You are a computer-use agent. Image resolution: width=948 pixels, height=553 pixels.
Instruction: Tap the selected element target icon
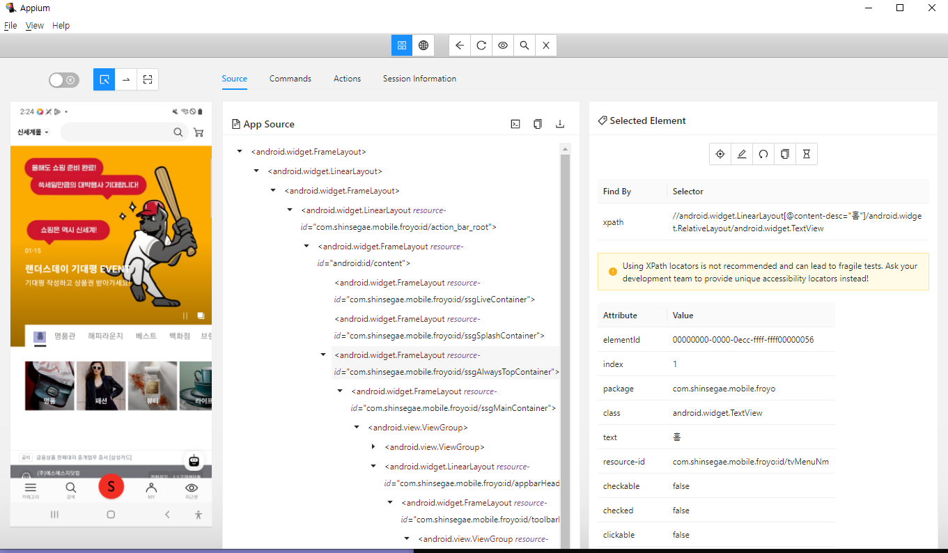[x=720, y=154]
